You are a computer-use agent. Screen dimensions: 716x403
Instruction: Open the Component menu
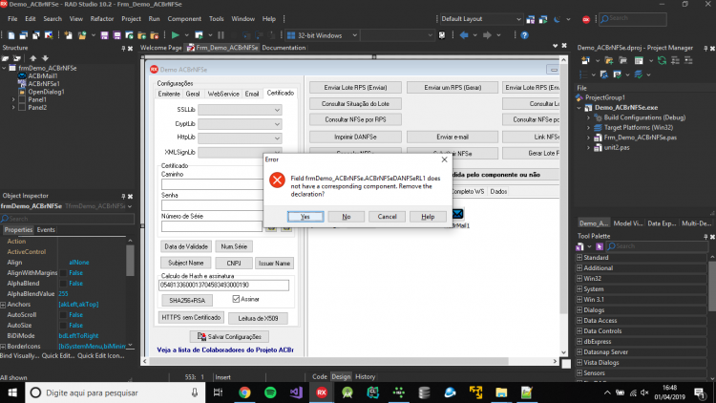[x=184, y=19]
